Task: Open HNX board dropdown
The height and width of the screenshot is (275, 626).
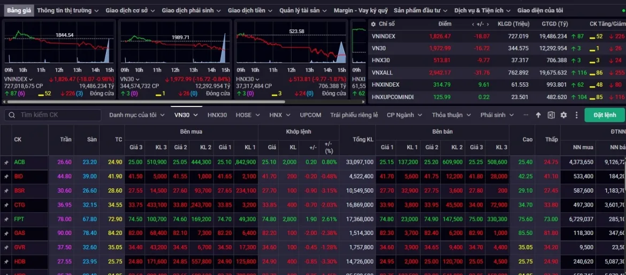Action: pos(279,115)
